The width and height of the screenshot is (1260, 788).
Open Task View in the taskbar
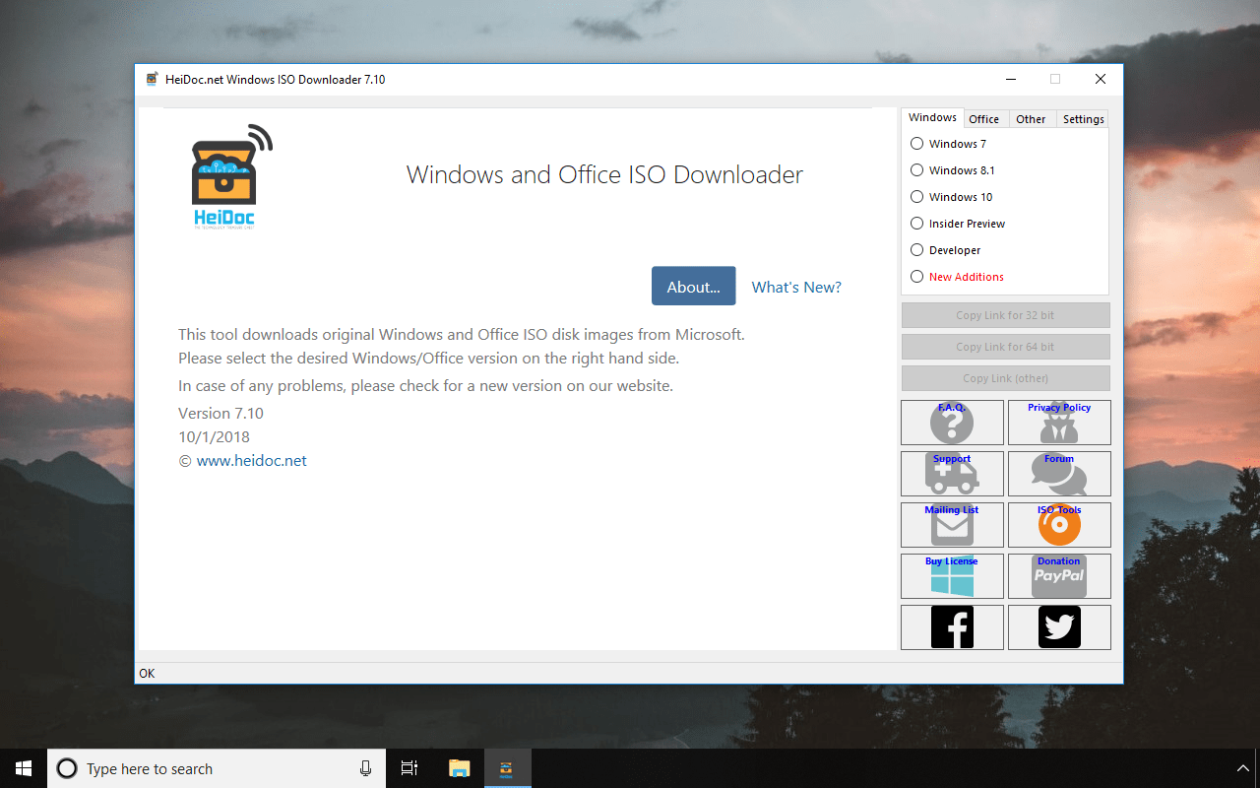[409, 768]
